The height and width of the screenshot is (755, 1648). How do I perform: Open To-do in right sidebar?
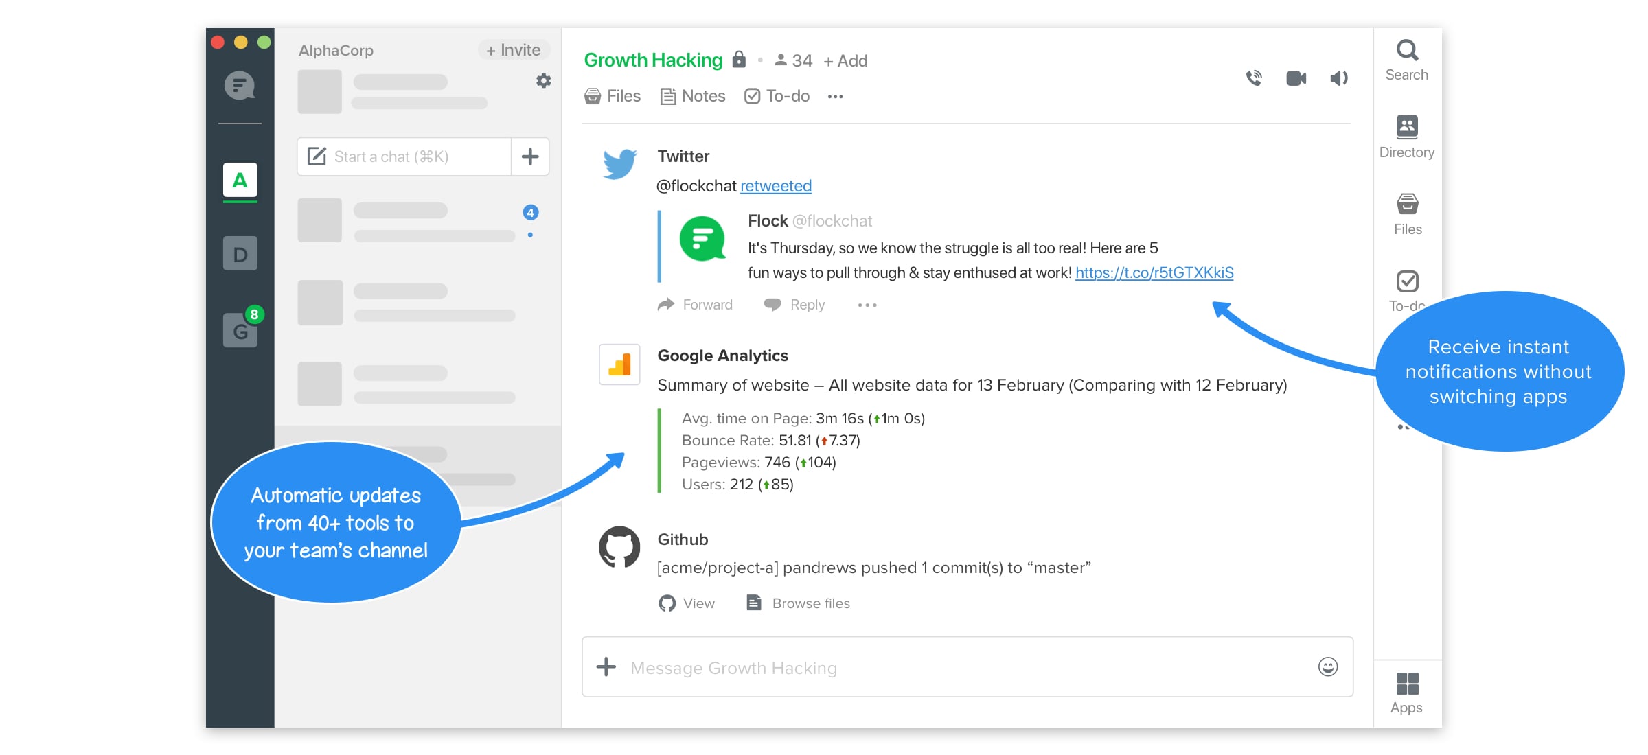[1407, 290]
